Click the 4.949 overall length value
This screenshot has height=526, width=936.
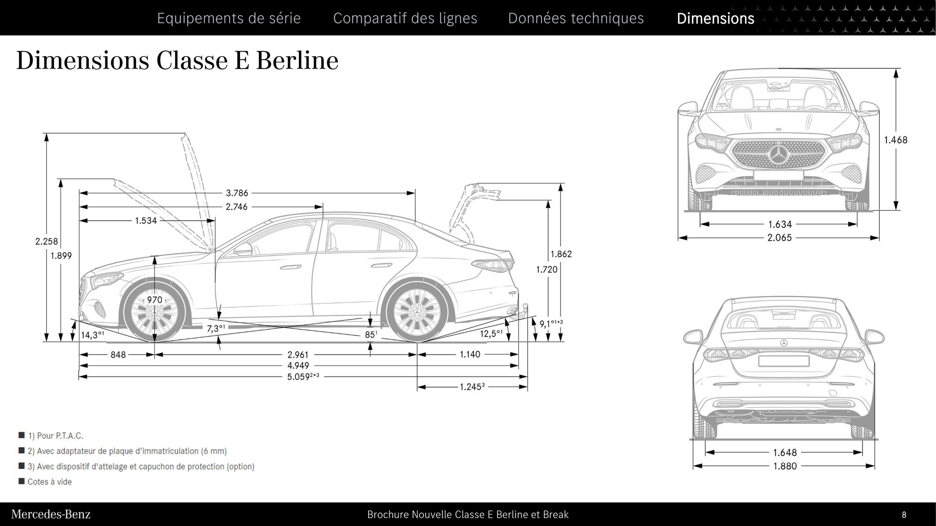tap(298, 366)
